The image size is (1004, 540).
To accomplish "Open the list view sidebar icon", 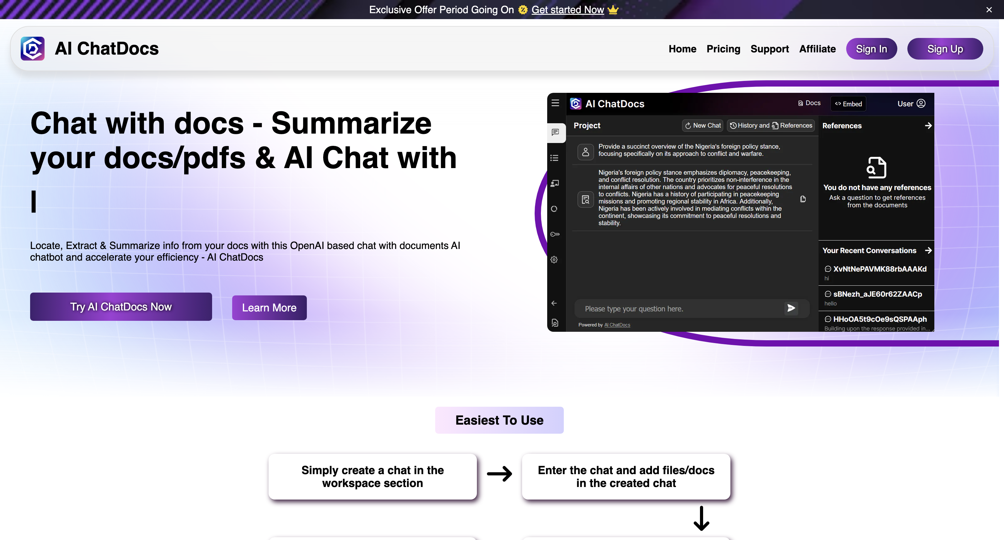I will 555,158.
